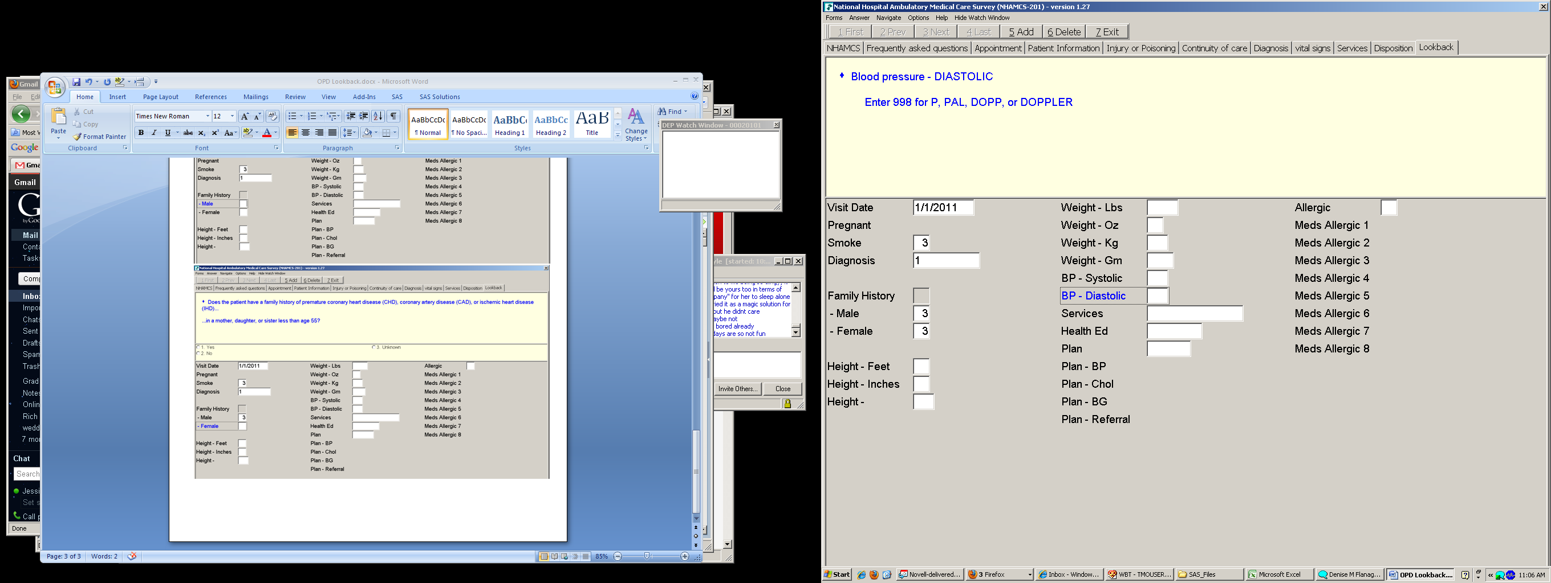Click the Change Styles icon
The width and height of the screenshot is (1551, 583).
pos(636,125)
